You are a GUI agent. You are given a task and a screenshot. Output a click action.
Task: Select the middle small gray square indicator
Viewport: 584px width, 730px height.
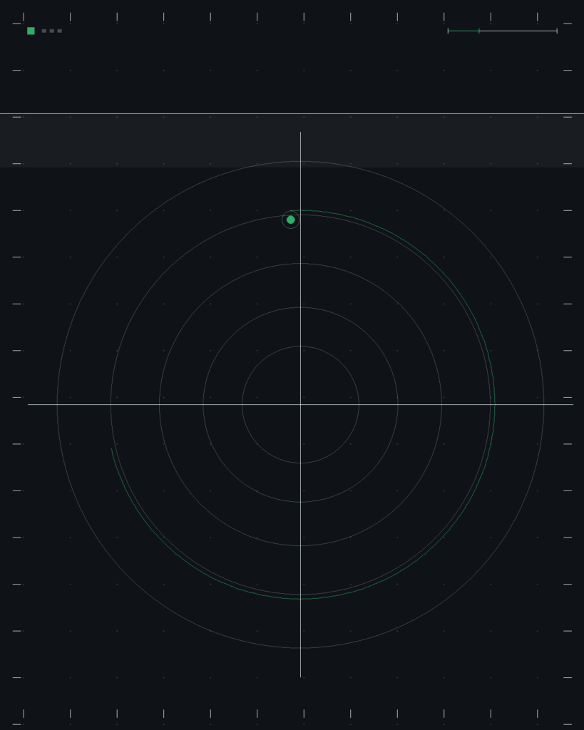pyautogui.click(x=51, y=31)
